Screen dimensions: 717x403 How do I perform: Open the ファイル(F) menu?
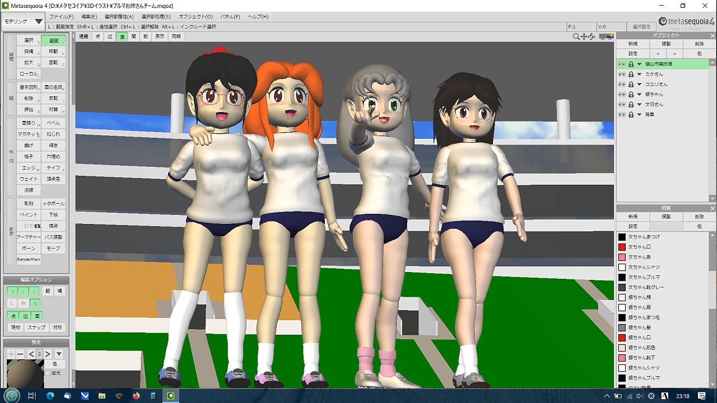pos(62,17)
